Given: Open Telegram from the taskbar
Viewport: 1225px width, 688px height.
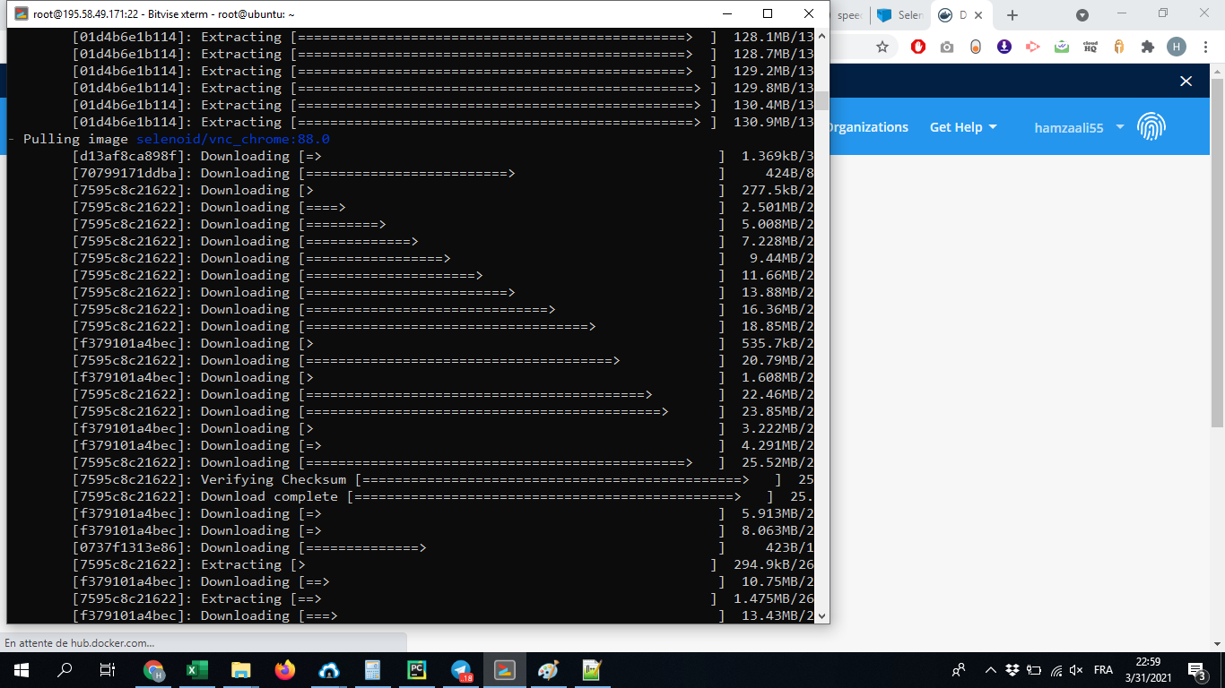Looking at the screenshot, I should click(x=461, y=670).
